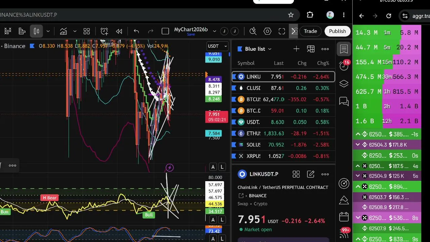
Task: Go back in the aggr.trade window
Action: 361,16
